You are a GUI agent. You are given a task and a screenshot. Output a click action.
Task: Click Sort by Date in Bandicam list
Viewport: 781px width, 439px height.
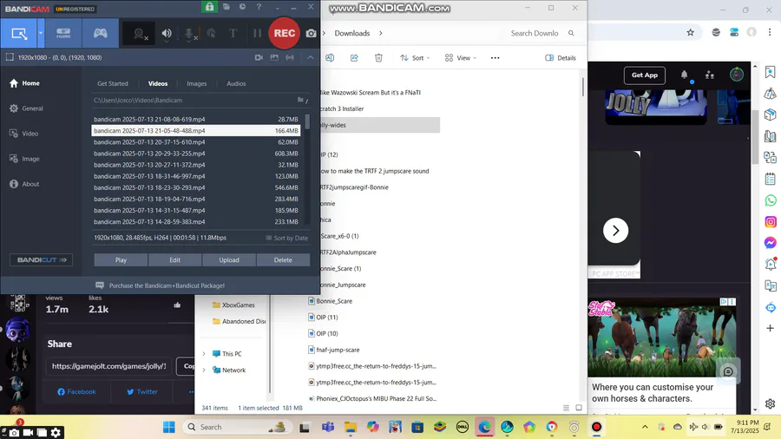287,238
